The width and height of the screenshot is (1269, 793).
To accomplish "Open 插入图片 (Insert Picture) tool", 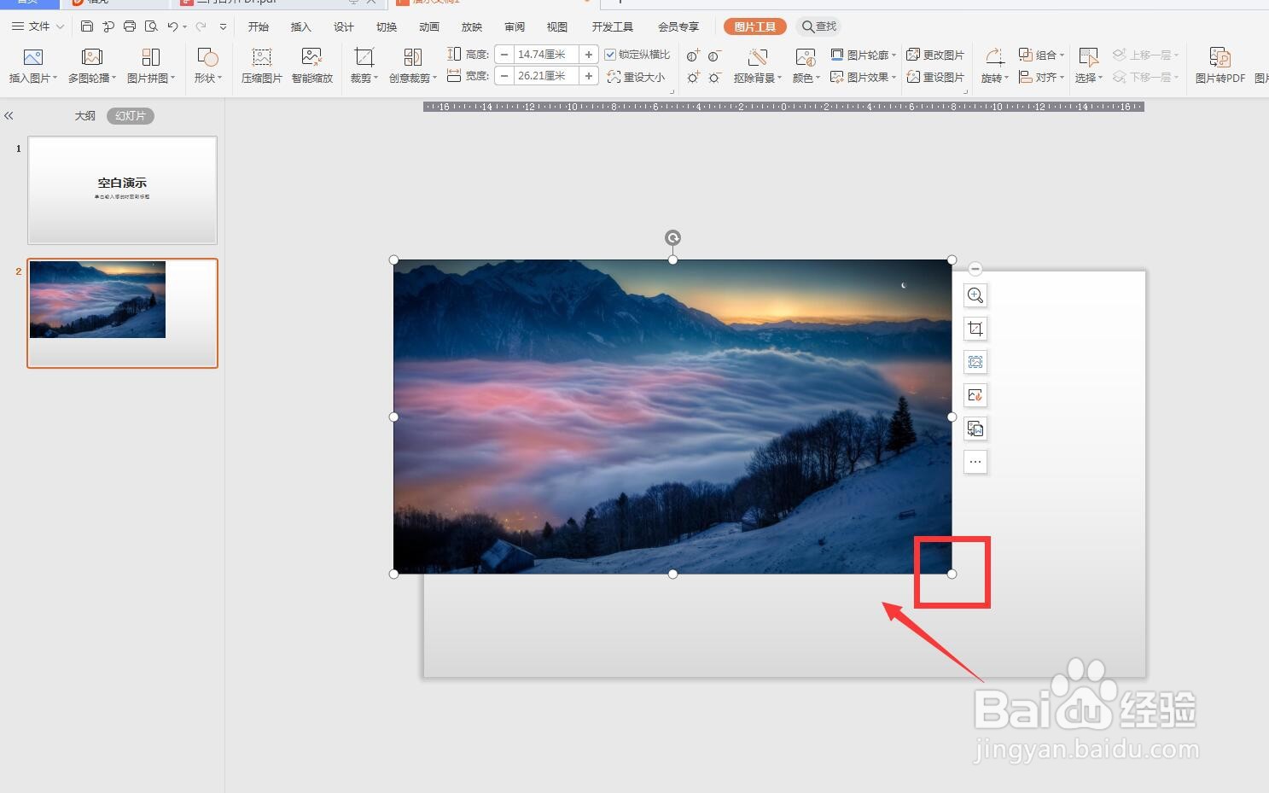I will [x=33, y=66].
